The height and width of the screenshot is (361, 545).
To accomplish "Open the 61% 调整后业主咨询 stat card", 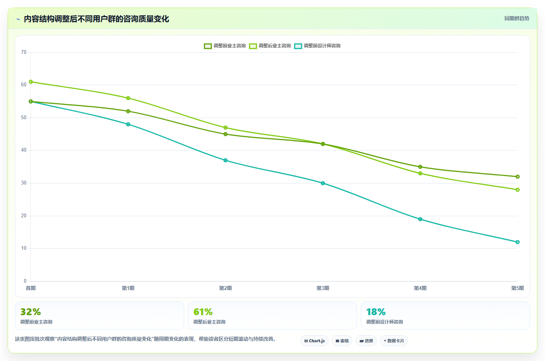I will pos(272,316).
